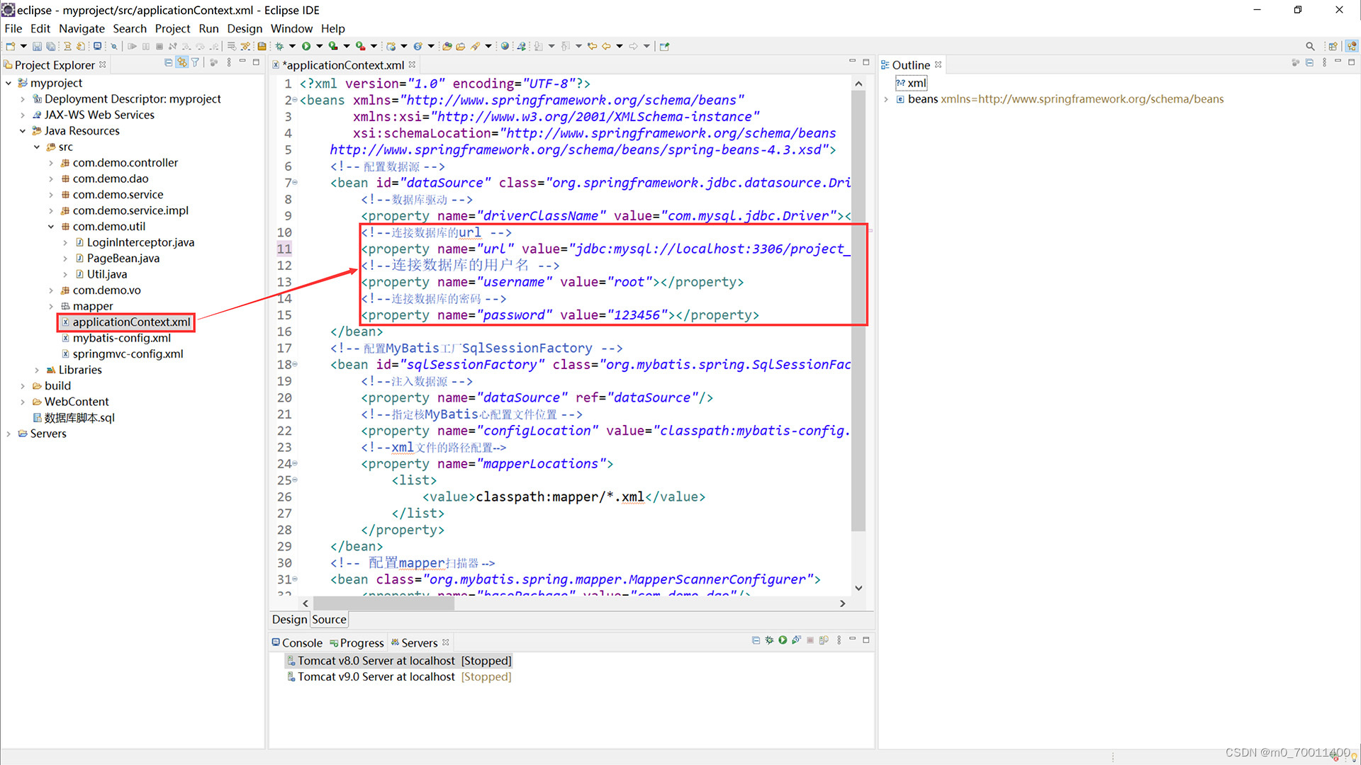
Task: Collapse the com.demo.util package
Action: (x=51, y=226)
